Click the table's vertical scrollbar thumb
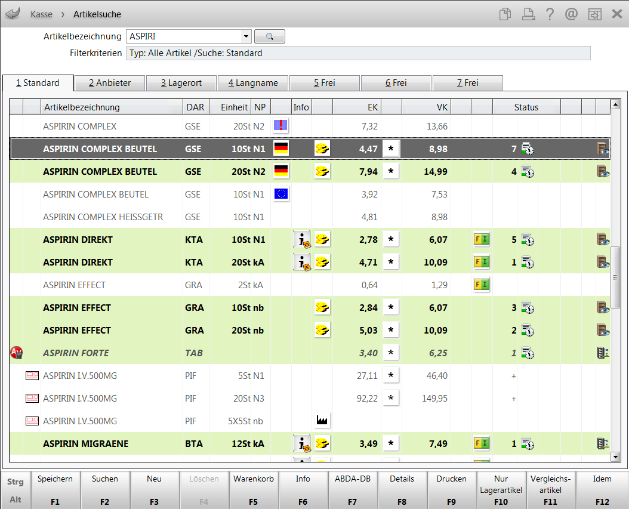 click(x=615, y=277)
